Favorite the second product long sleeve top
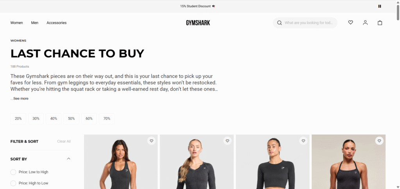Viewport: 400px width, 189px height. (227, 141)
